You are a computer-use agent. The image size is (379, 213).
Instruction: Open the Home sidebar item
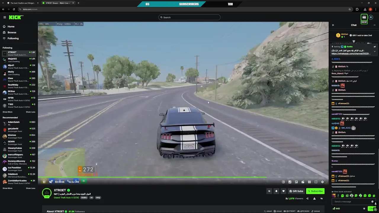(11, 27)
